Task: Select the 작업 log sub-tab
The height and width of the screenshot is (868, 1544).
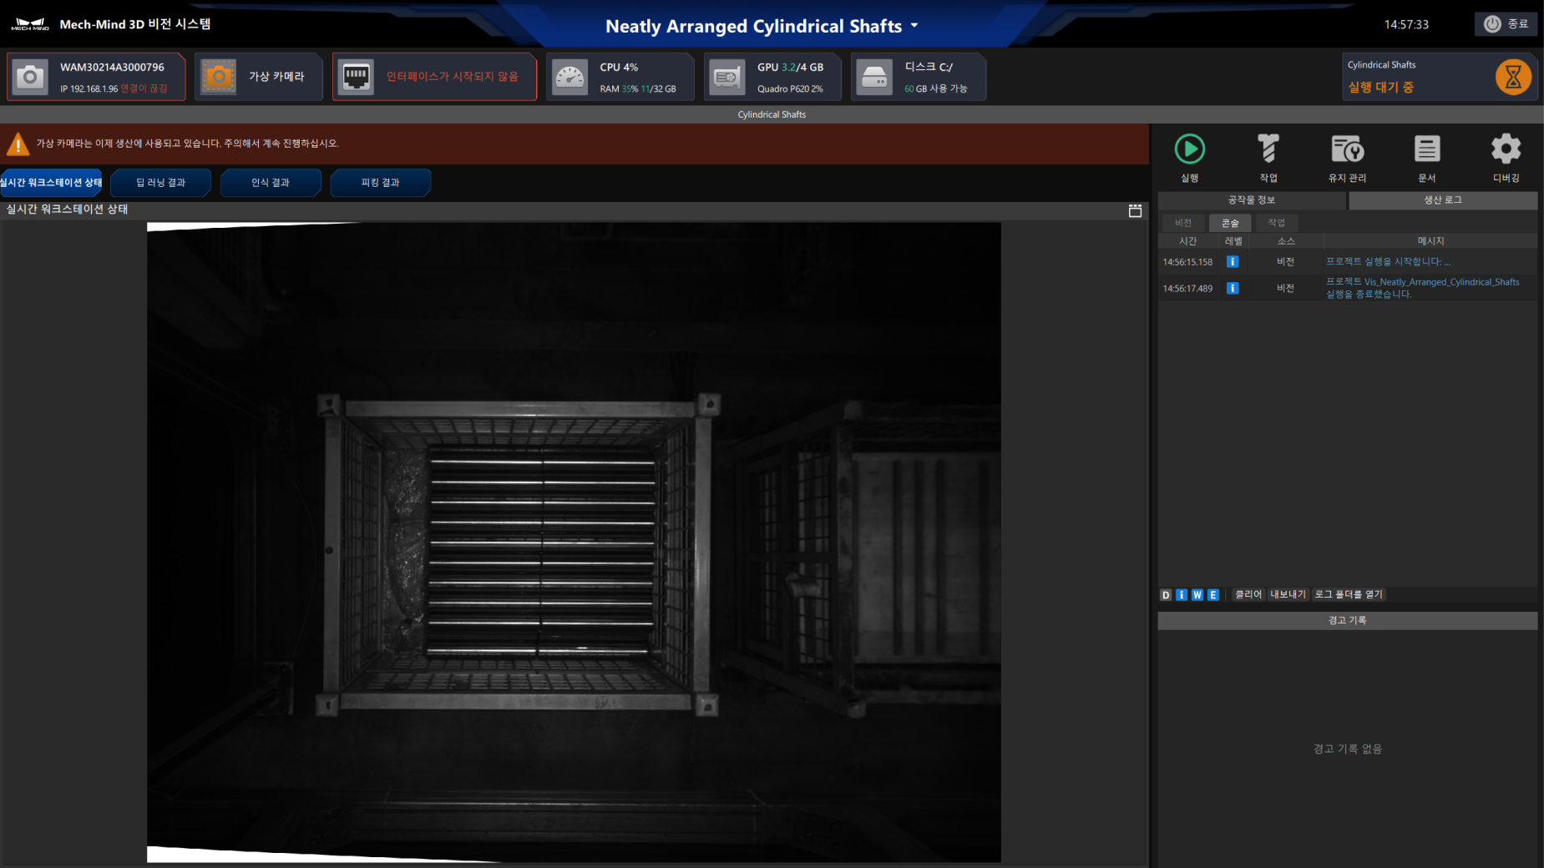Action: coord(1277,223)
